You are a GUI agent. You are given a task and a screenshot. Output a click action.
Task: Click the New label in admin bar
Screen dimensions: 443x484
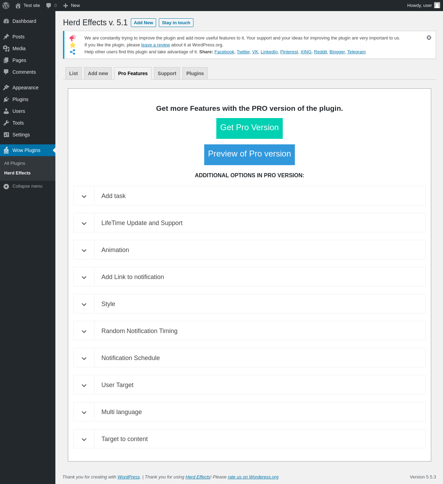(75, 6)
